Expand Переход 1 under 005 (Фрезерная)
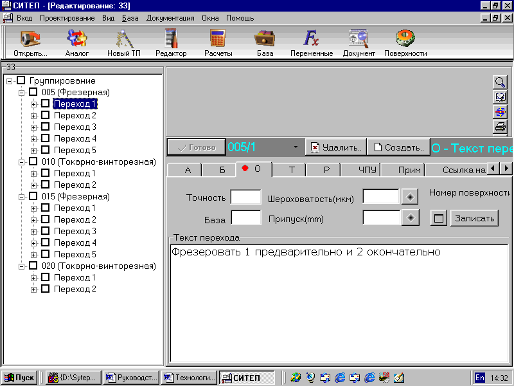The width and height of the screenshot is (514, 386). tap(33, 104)
